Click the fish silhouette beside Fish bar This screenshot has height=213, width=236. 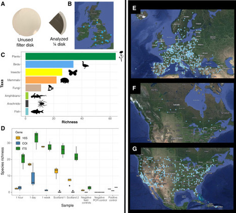point(37,112)
